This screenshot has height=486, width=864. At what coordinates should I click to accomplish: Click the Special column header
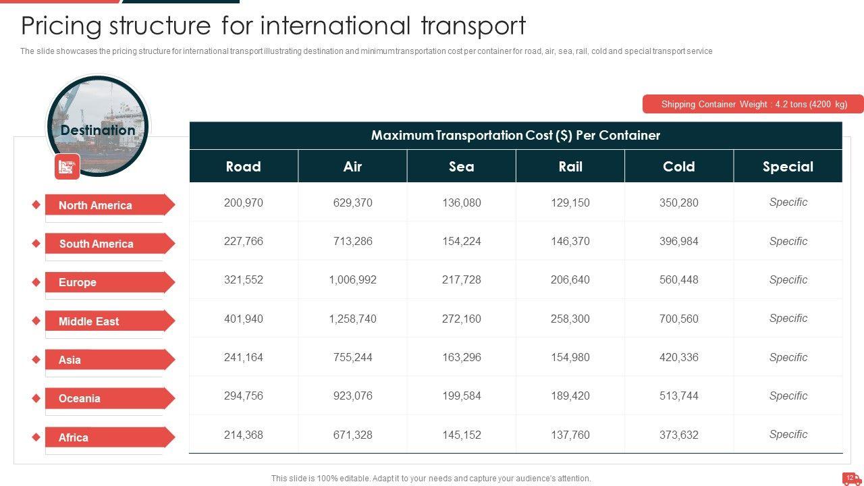tap(788, 167)
